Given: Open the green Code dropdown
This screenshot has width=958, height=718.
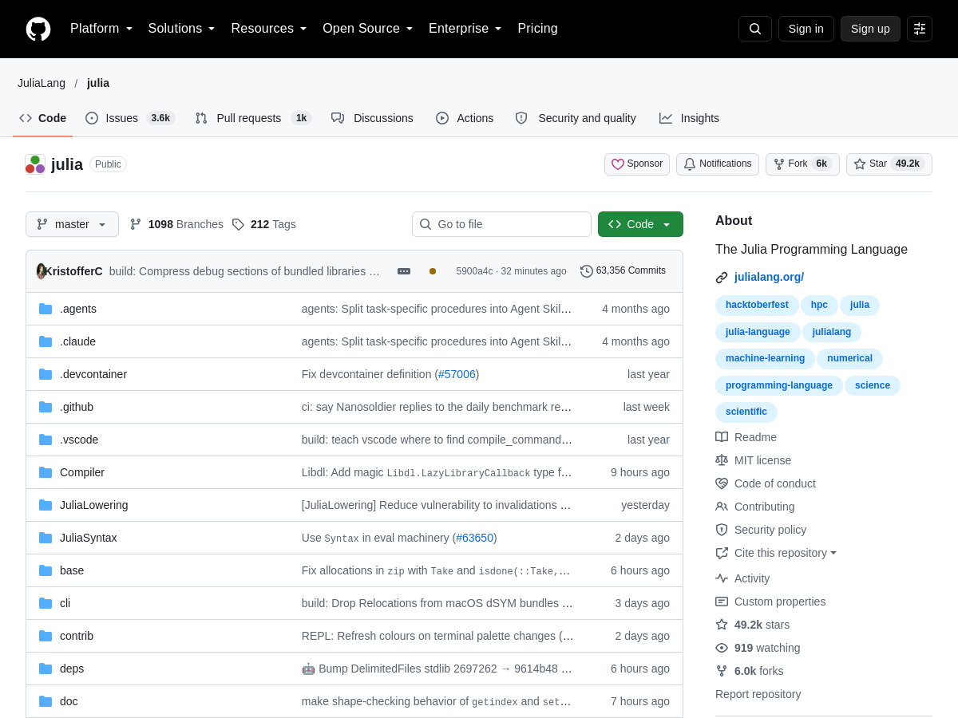Looking at the screenshot, I should point(640,224).
